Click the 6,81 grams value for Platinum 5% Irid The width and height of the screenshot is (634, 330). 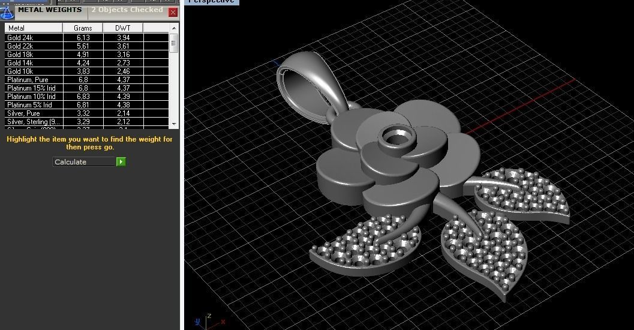83,105
